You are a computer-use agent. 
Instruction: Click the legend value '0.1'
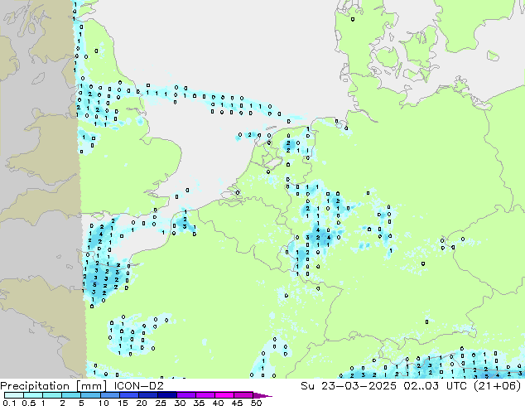9,403
